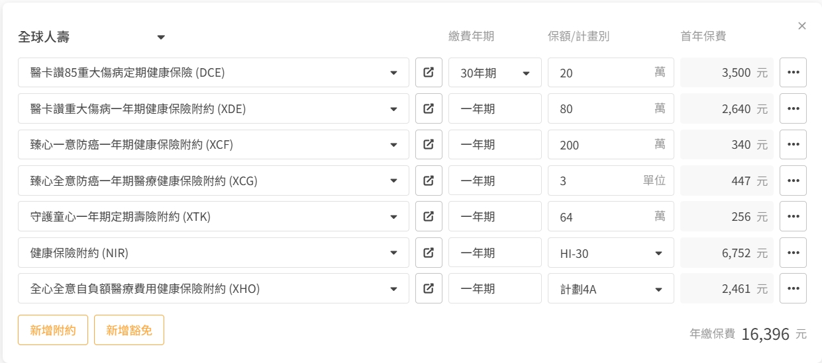This screenshot has height=363, width=822.
Task: Open external link for 守護童心 (XTK) rider
Action: coord(429,216)
